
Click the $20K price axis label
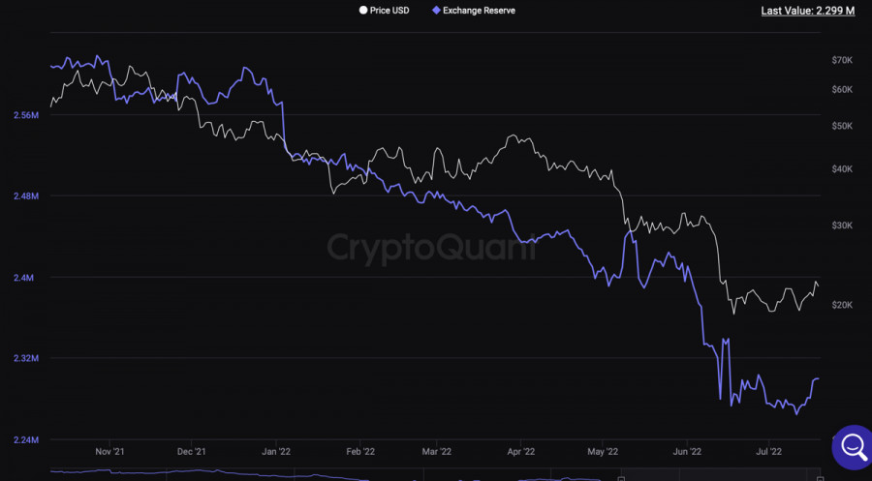pyautogui.click(x=842, y=305)
